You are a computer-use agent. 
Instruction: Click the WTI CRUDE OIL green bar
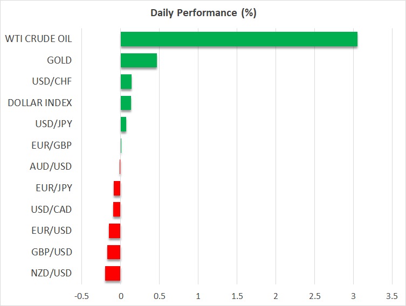tap(239, 39)
